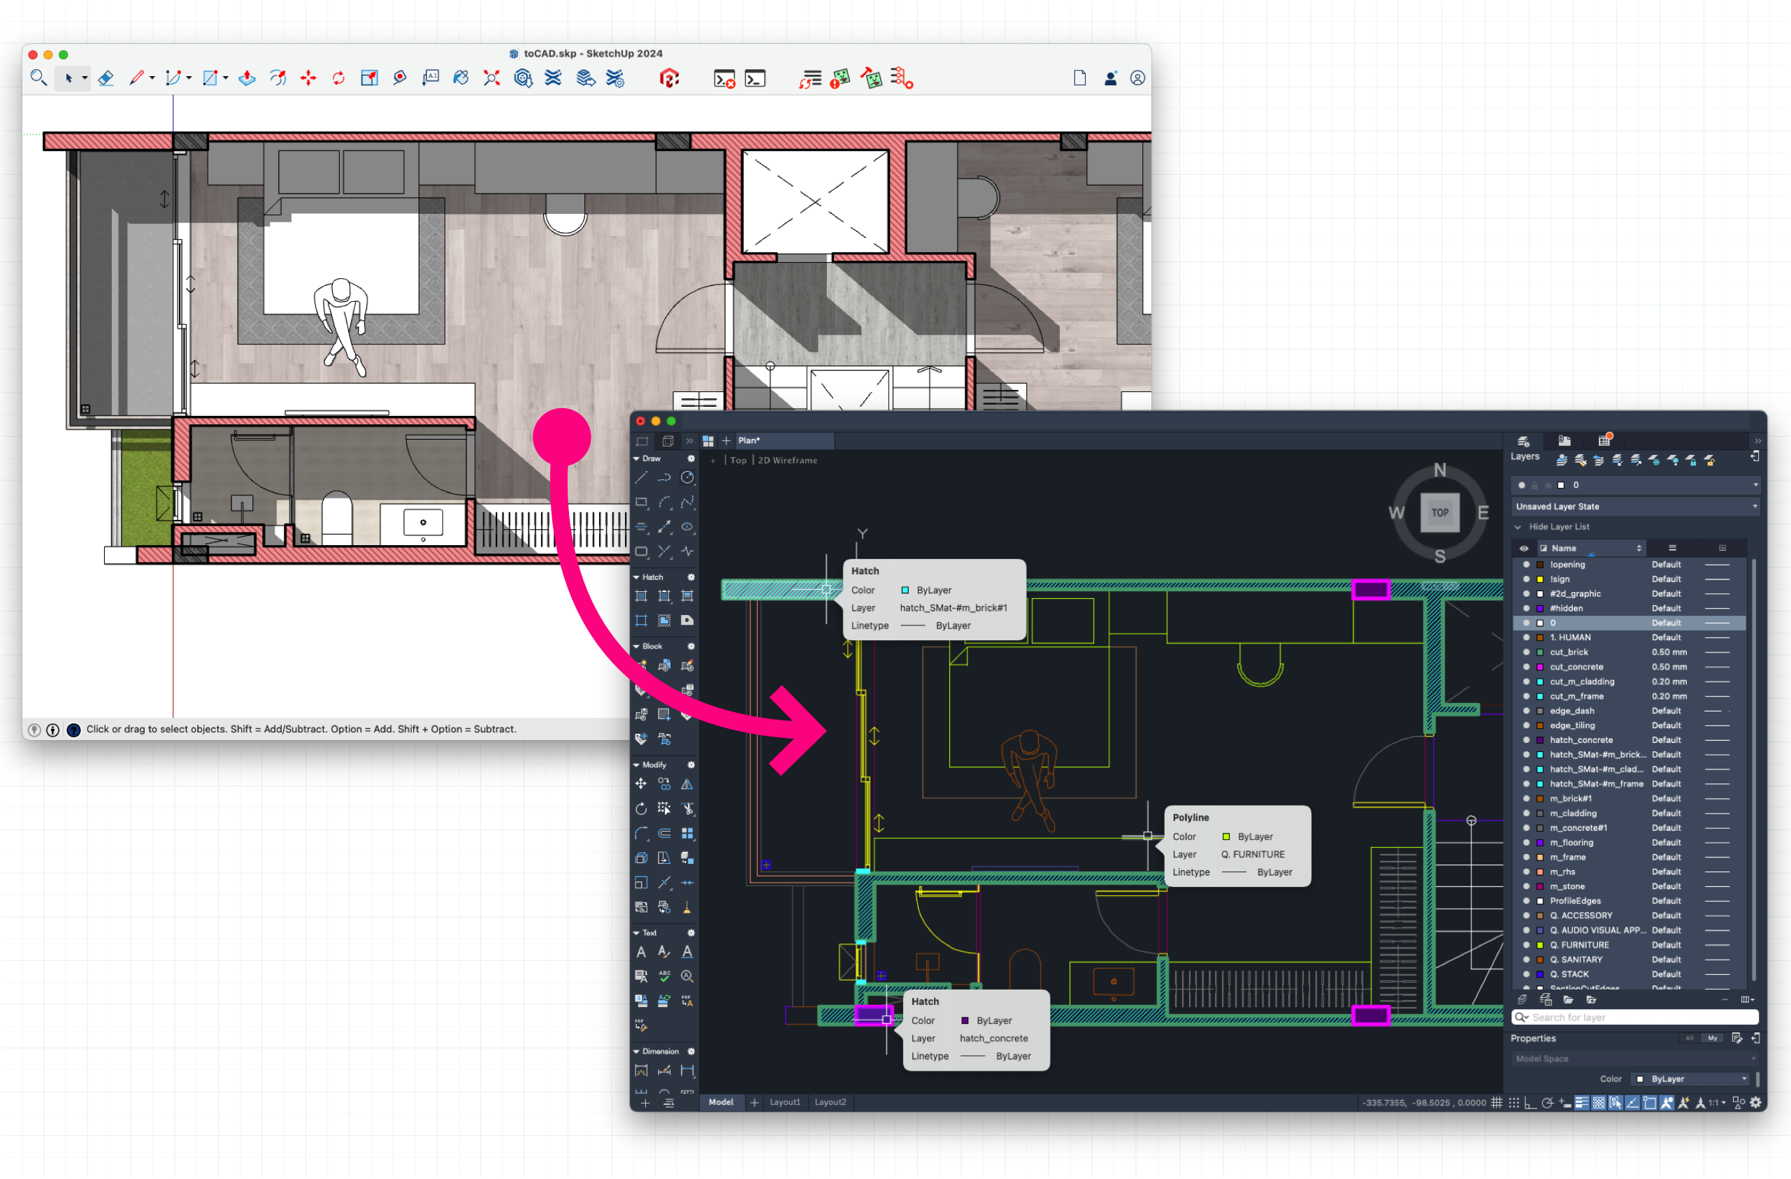This screenshot has width=1791, height=1179.
Task: Toggle visibility of 1. HUMAN layer
Action: [x=1525, y=637]
